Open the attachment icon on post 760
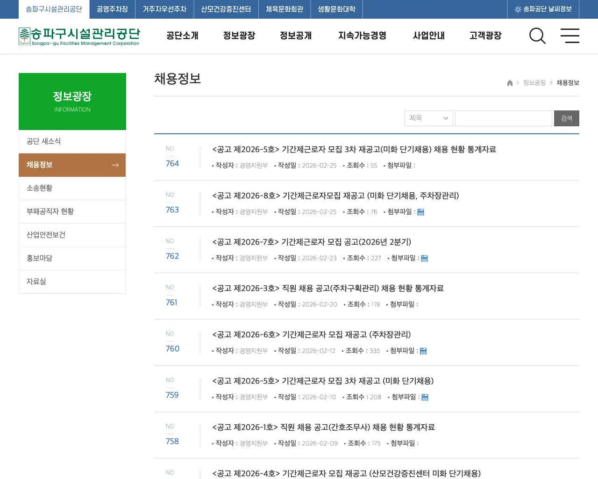Image resolution: width=598 pixels, height=479 pixels. (423, 350)
